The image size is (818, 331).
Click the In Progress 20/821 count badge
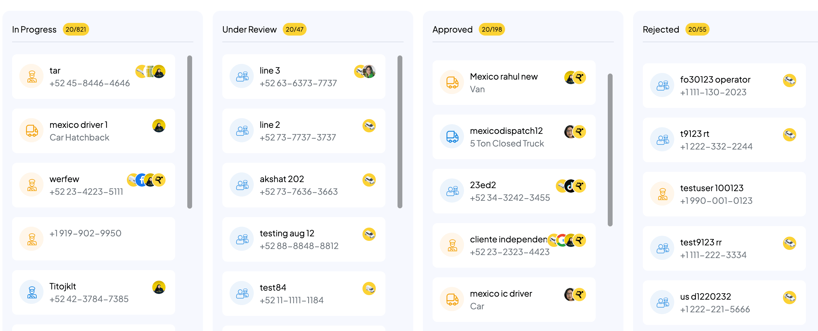click(x=76, y=30)
